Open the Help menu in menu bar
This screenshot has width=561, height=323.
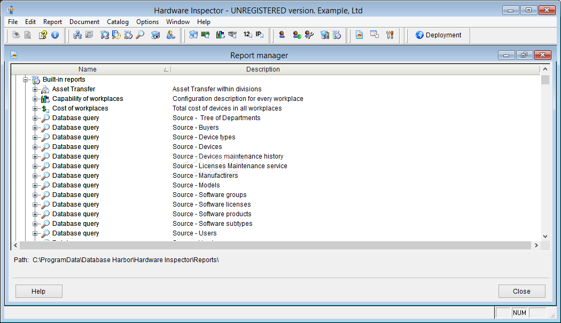(x=204, y=22)
